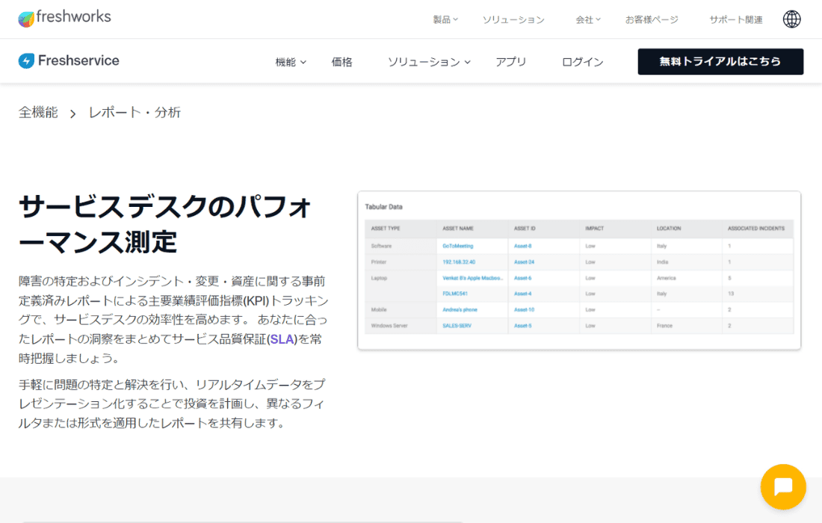Click the Tabular Data screenshot image
822x523 pixels.
tap(578, 270)
